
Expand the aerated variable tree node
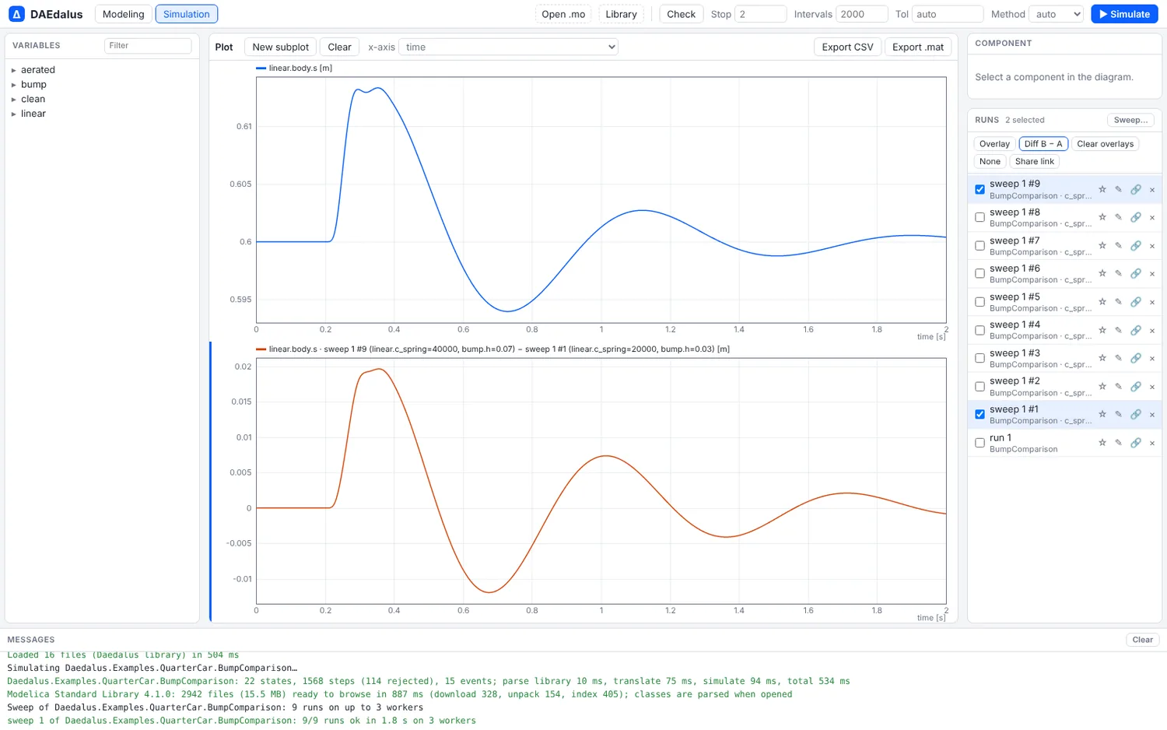pos(14,70)
